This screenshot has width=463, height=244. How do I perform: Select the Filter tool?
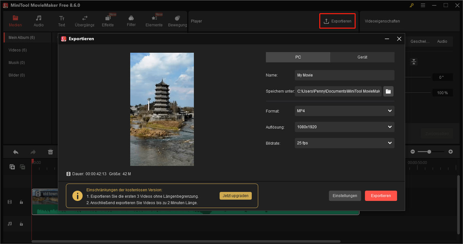click(131, 21)
